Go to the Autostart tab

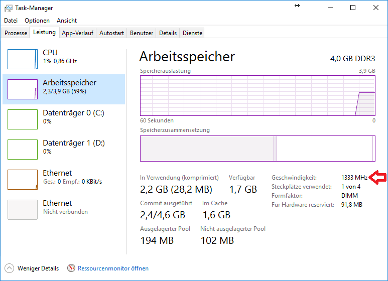coord(111,33)
